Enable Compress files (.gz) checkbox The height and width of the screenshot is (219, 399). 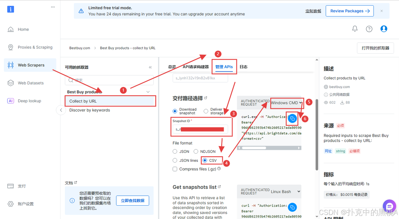click(175, 169)
